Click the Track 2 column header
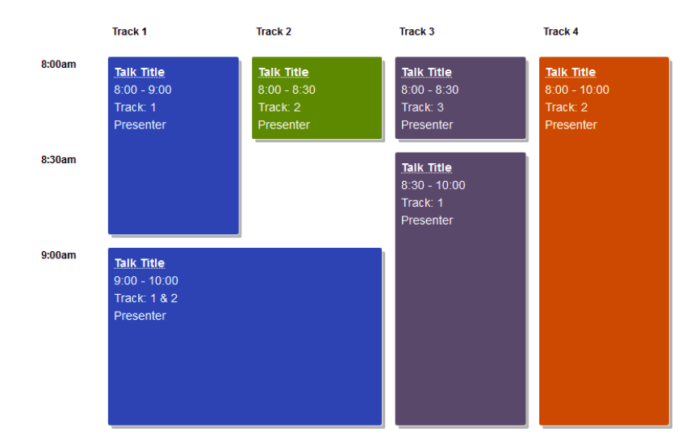The image size is (678, 432). tap(274, 31)
